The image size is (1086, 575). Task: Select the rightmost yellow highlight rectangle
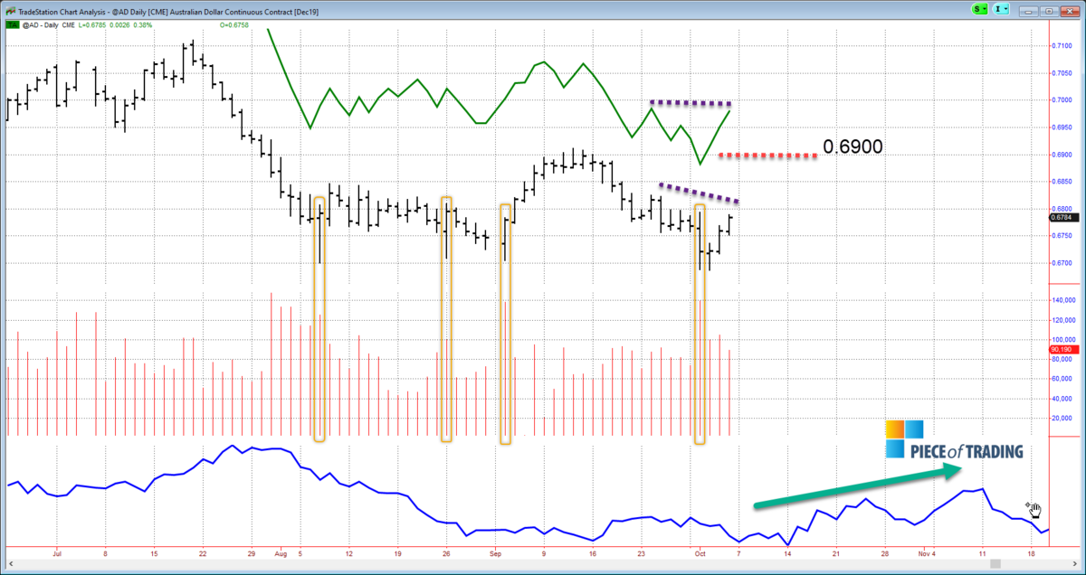tap(700, 325)
